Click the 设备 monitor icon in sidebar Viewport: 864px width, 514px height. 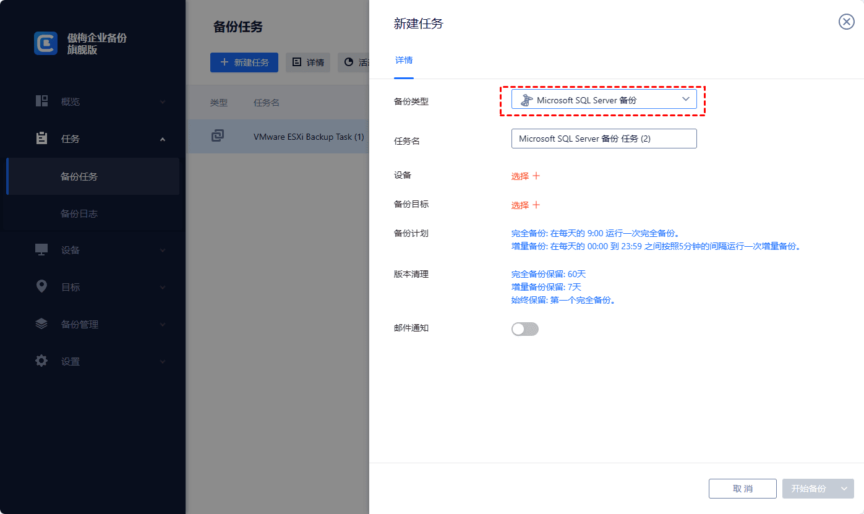click(41, 250)
